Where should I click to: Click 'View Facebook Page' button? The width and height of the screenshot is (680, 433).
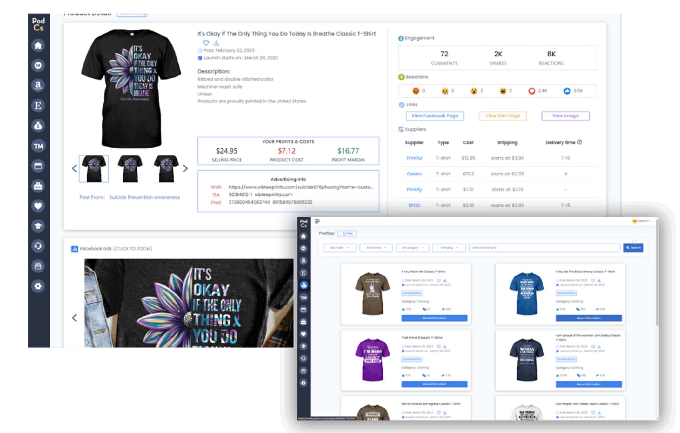[434, 115]
